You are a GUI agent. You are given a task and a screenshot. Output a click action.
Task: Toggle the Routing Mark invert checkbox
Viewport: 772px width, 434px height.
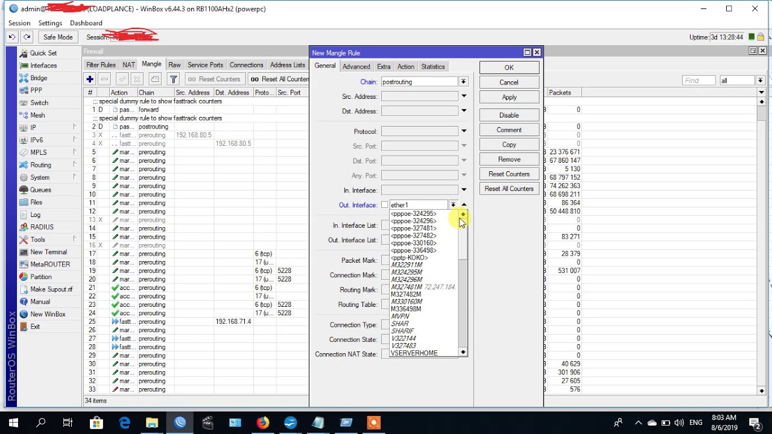[384, 290]
